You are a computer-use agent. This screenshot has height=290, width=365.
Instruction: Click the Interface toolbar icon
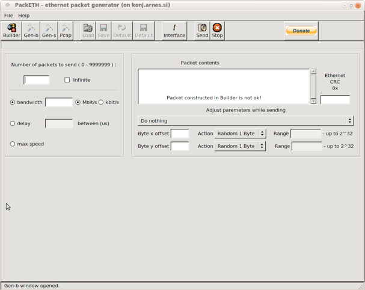click(174, 31)
